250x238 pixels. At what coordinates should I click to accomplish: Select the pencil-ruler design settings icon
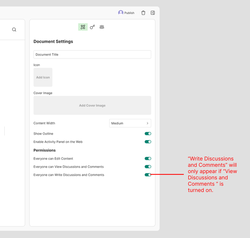tap(83, 27)
